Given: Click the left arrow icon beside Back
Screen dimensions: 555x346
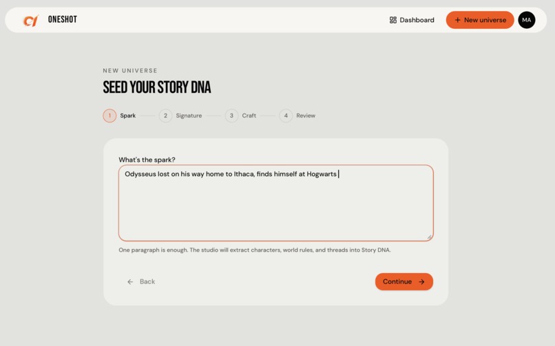Looking at the screenshot, I should coord(130,281).
